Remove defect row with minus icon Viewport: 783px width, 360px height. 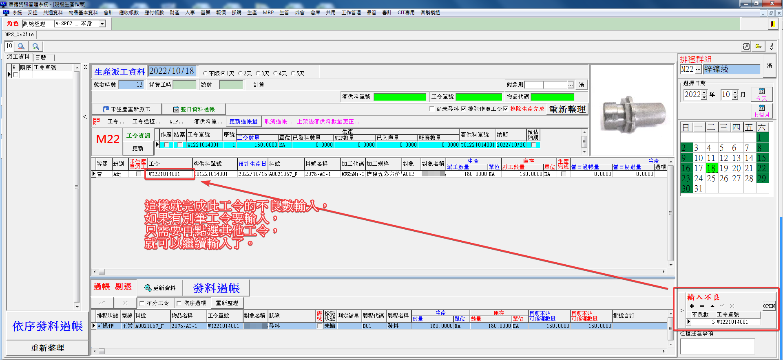702,306
